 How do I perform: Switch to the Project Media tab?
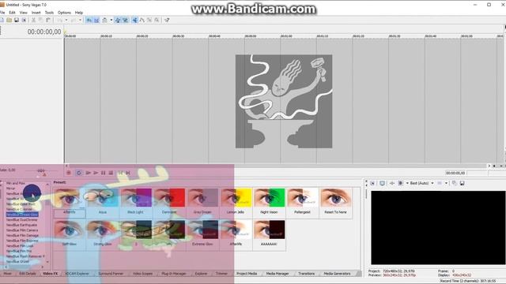[x=247, y=274]
